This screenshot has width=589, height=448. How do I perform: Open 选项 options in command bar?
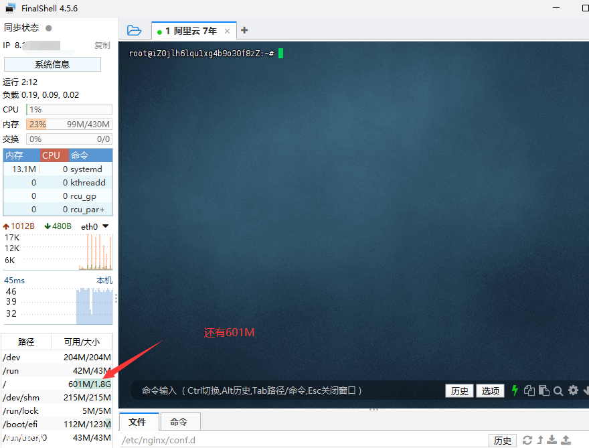tap(490, 391)
